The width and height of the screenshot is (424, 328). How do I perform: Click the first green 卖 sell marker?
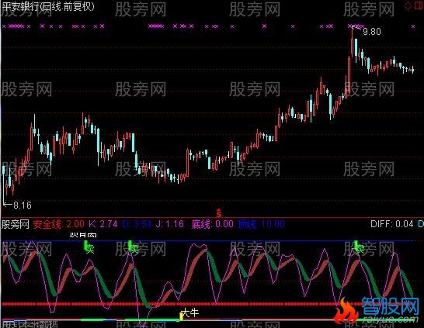tap(89, 247)
